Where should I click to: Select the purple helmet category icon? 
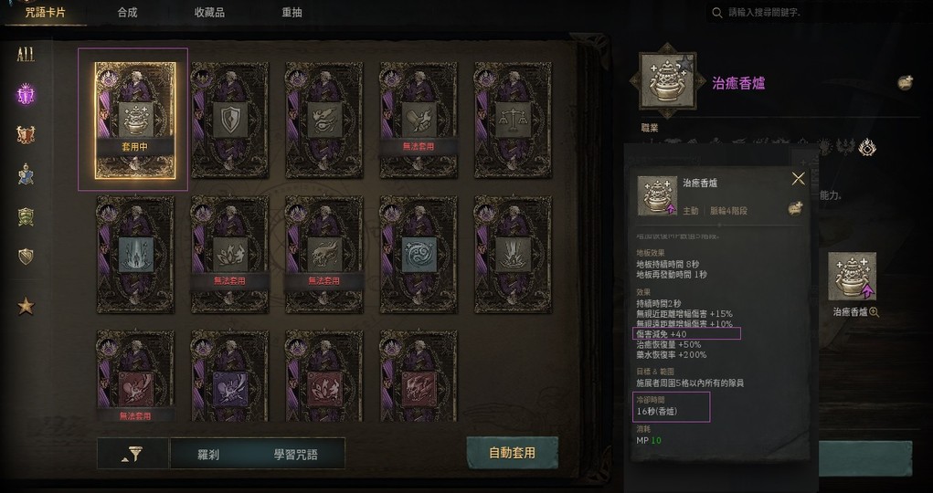tap(26, 95)
